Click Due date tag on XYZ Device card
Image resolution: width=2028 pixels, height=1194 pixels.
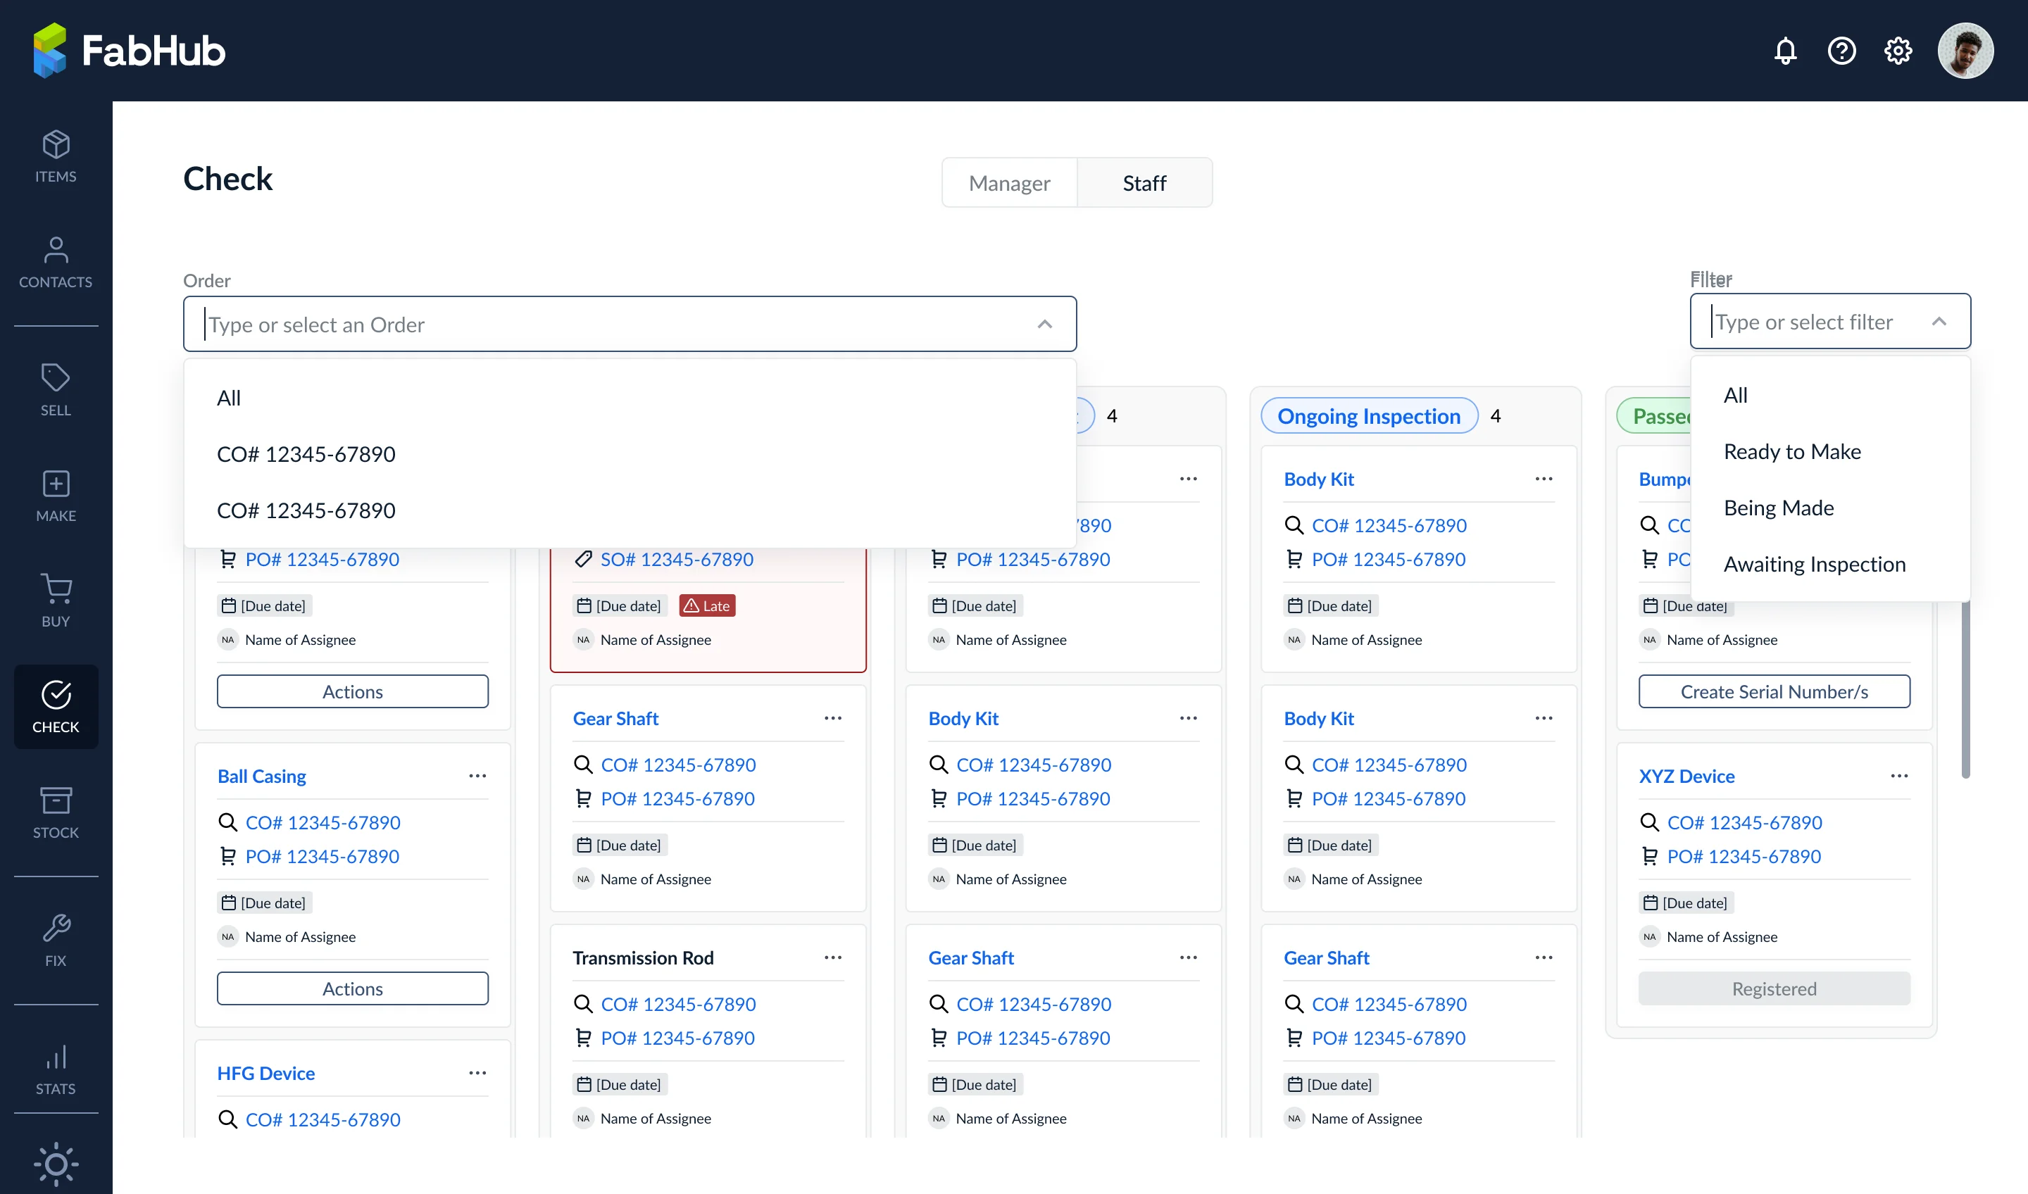1686,903
